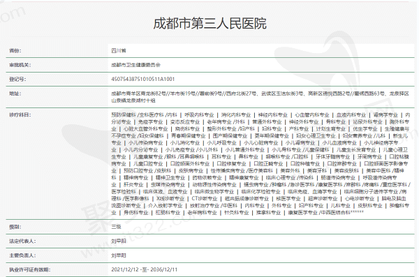Click 小儿消化专业 specialty
This screenshot has width=419, height=277.
tap(185, 143)
